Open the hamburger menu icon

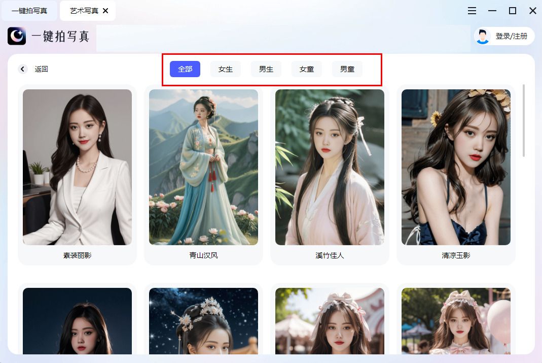click(472, 11)
